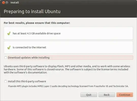
Task: Continue to the next installation step
Action: (125, 95)
